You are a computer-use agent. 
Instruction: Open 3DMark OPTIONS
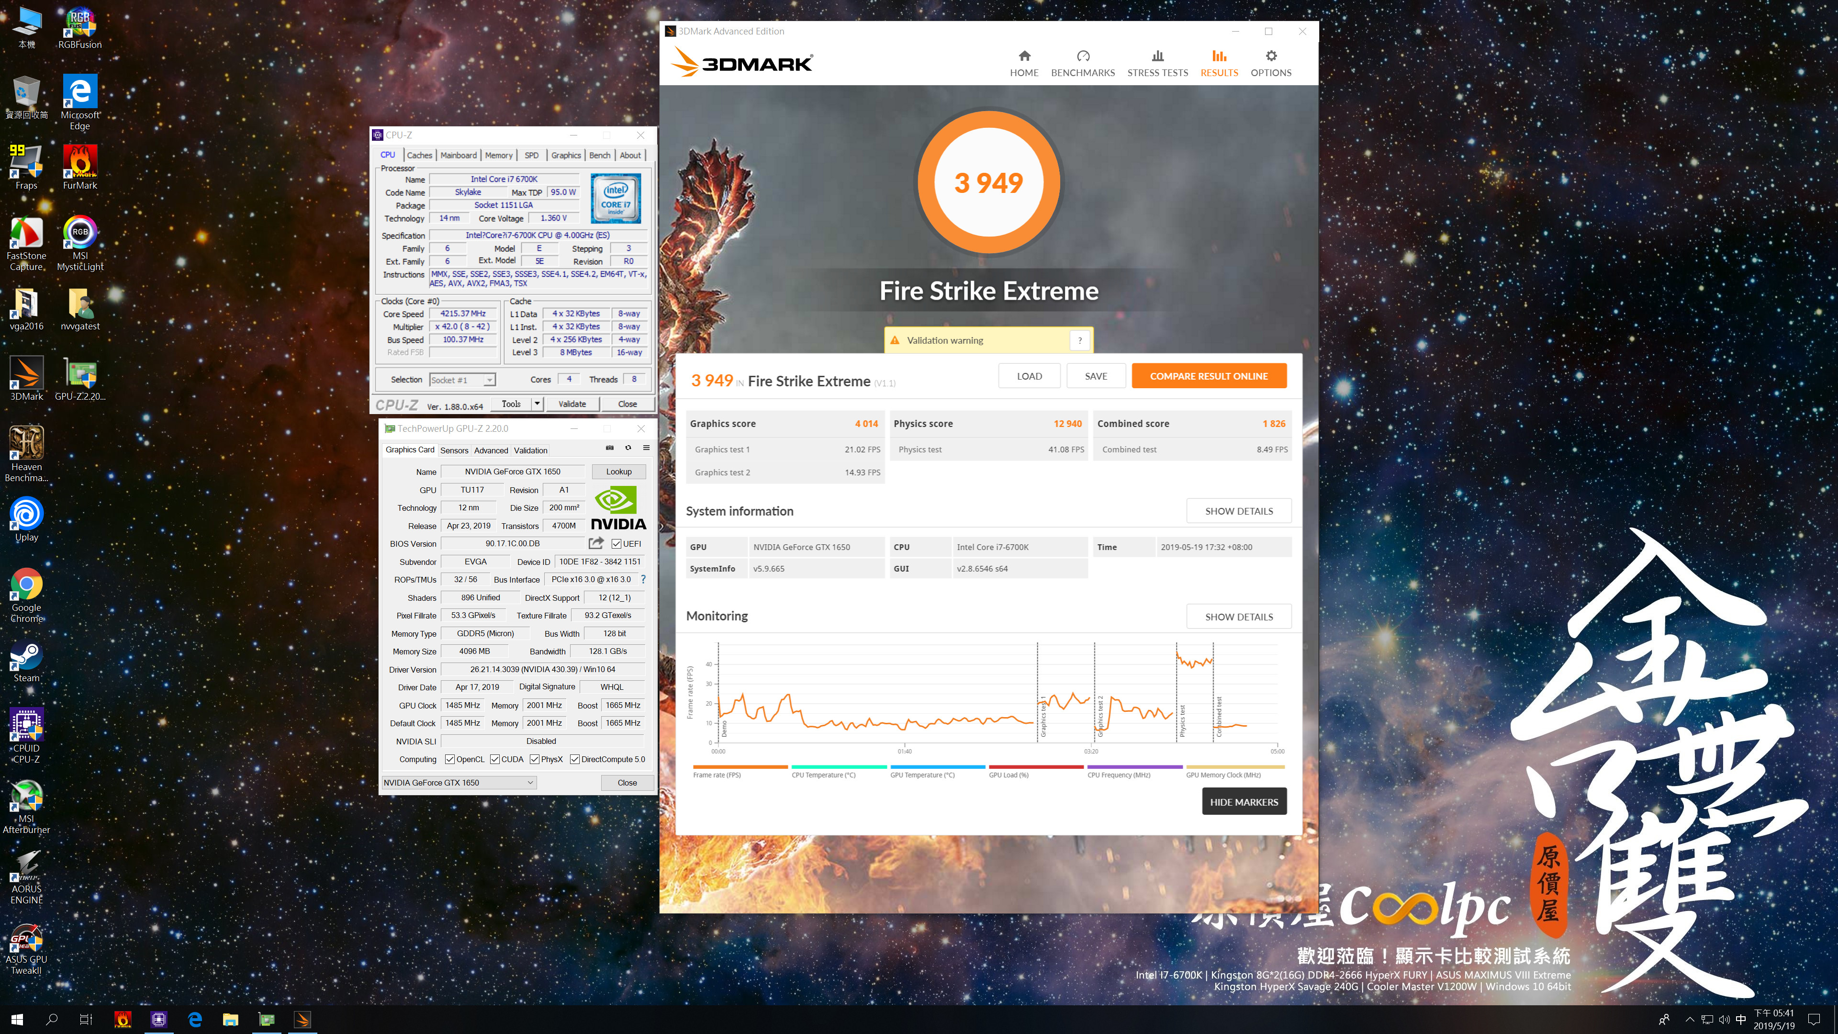[x=1271, y=63]
